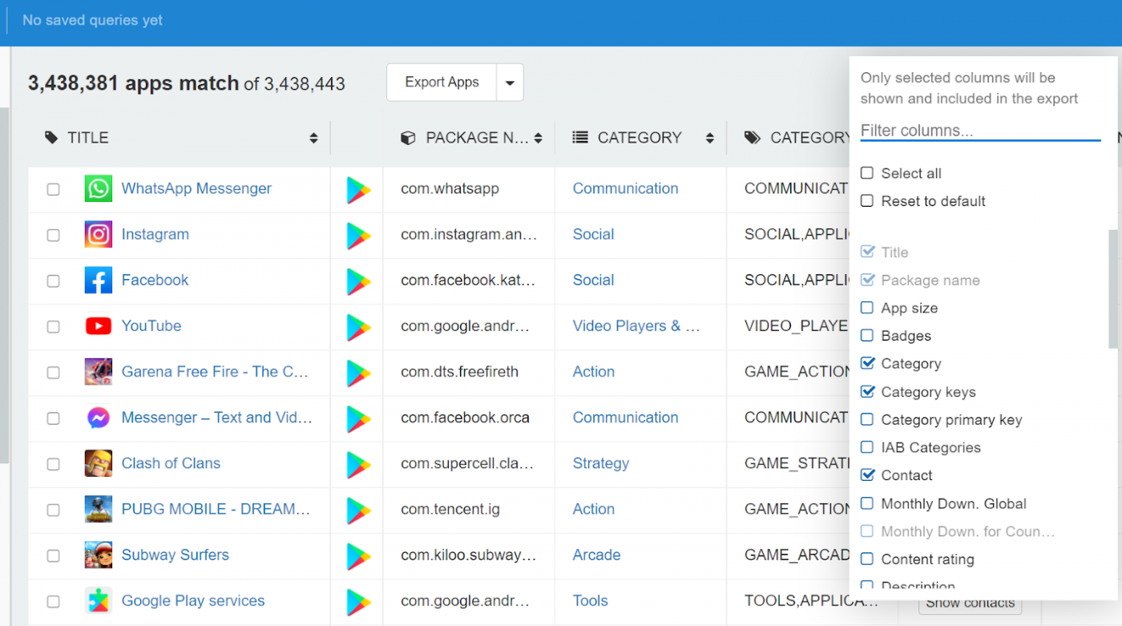Click the No saved queries yet text
Screen dimensions: 1122x626
tap(92, 21)
